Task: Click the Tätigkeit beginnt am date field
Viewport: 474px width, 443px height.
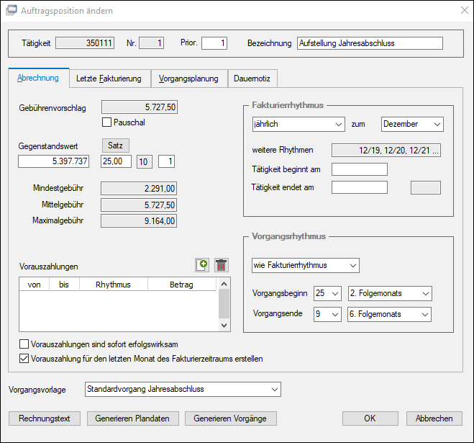Action: (360, 169)
